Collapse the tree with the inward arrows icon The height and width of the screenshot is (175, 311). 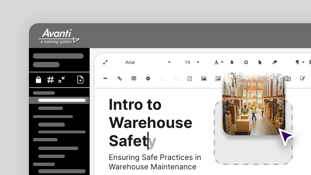[62, 80]
